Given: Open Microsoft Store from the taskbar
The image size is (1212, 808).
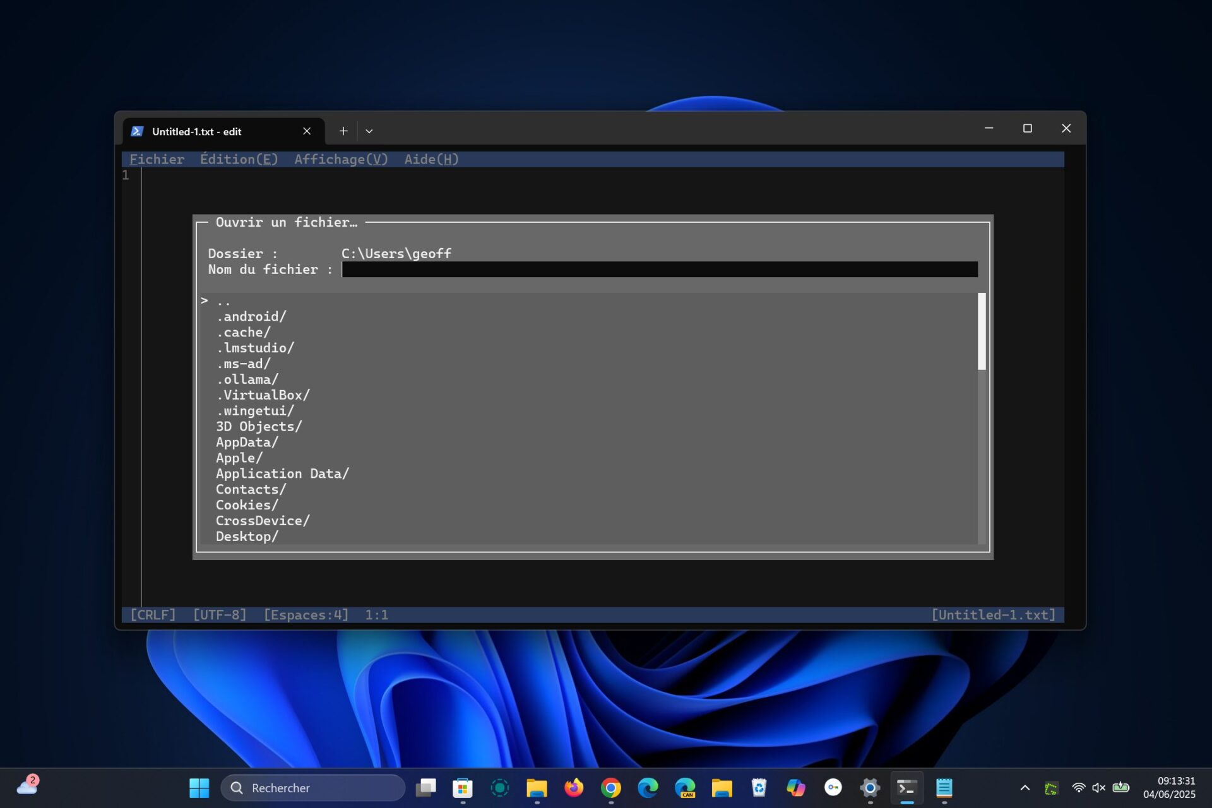Looking at the screenshot, I should pyautogui.click(x=463, y=788).
